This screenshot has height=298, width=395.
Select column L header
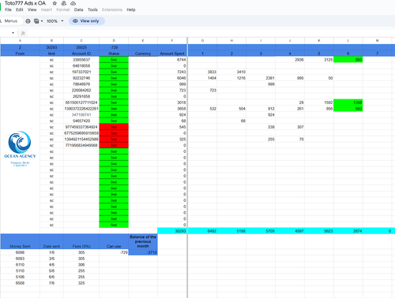[x=348, y=40]
